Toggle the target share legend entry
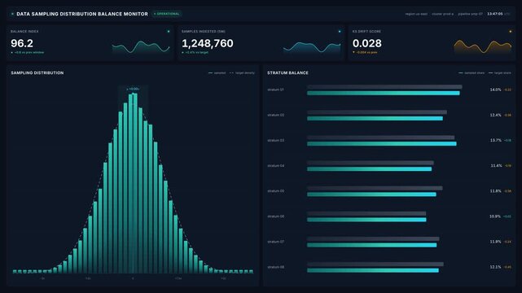Screen dimensions: 522x293 tap(500, 72)
